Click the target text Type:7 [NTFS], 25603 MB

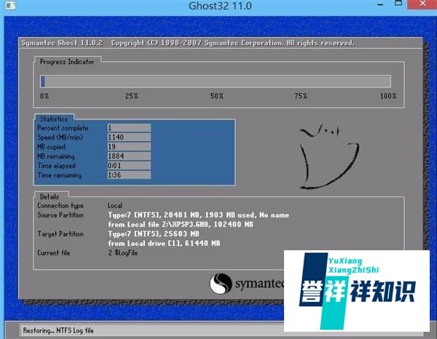tap(154, 234)
